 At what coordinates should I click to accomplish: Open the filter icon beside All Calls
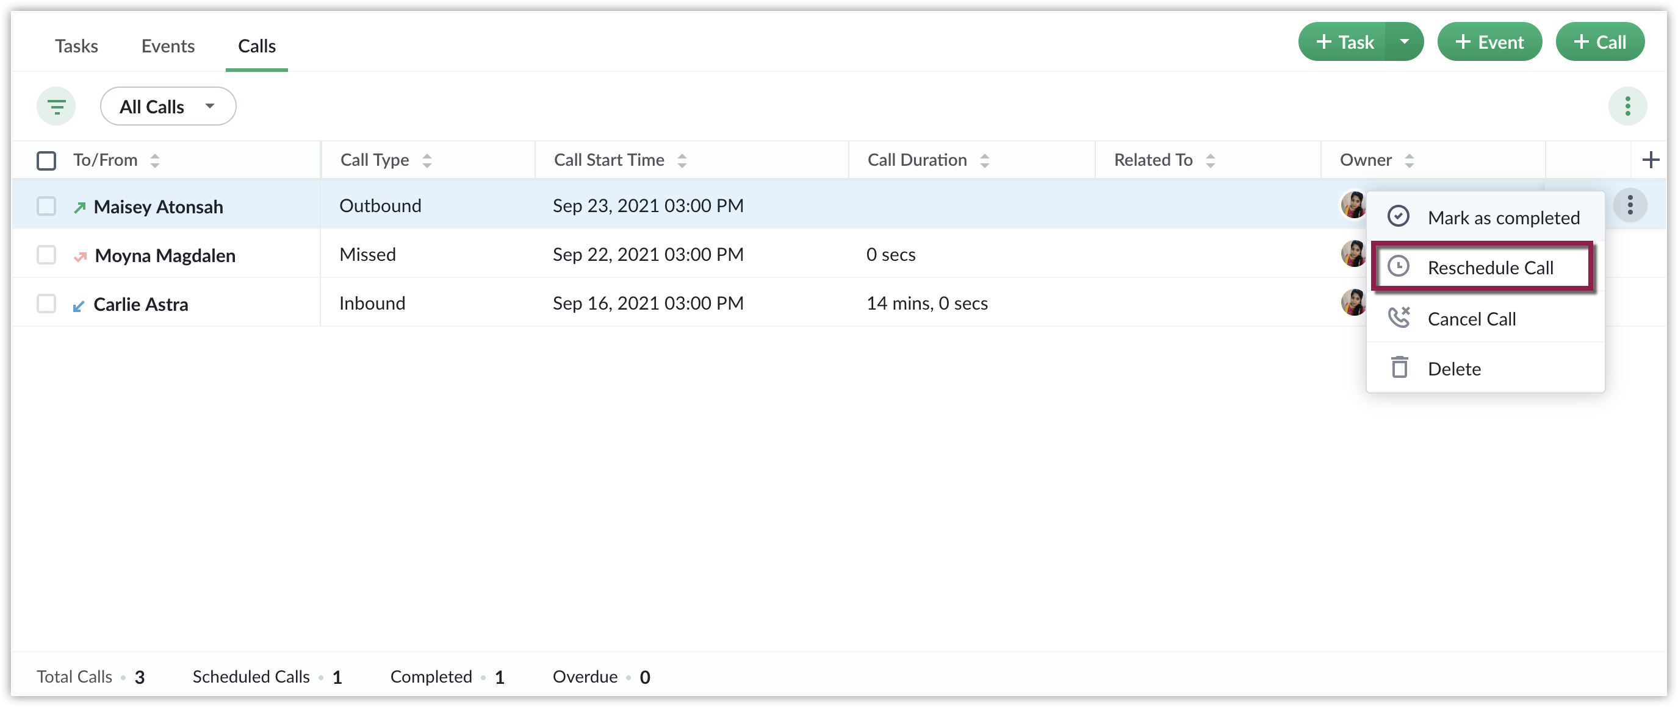(56, 106)
